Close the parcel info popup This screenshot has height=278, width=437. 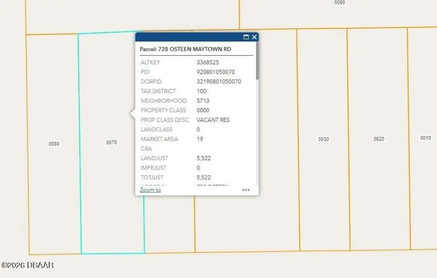click(254, 37)
